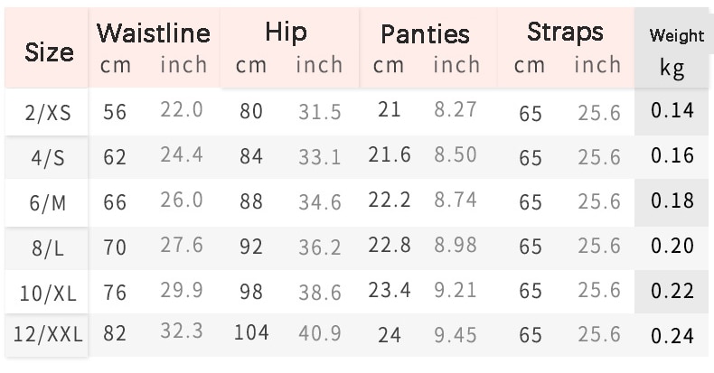The height and width of the screenshot is (373, 714).
Task: Select the 12/XXL size row label
Action: click(x=48, y=334)
